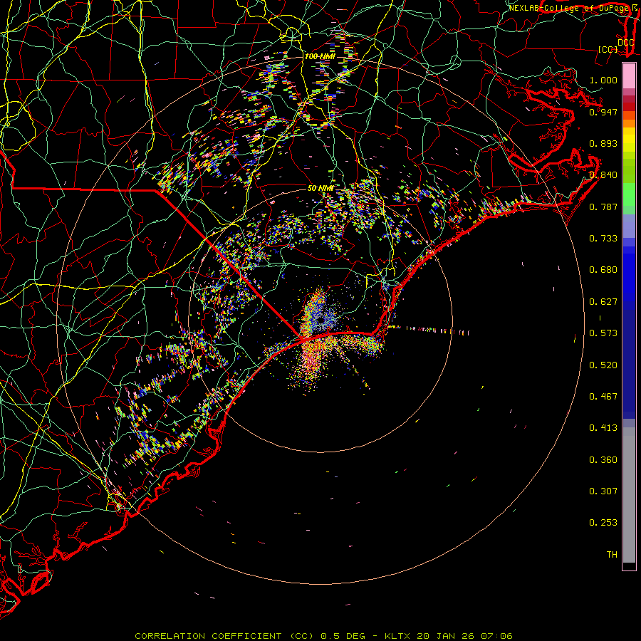The height and width of the screenshot is (641, 641).
Task: Click the 1.000 legend value label
Action: click(603, 80)
